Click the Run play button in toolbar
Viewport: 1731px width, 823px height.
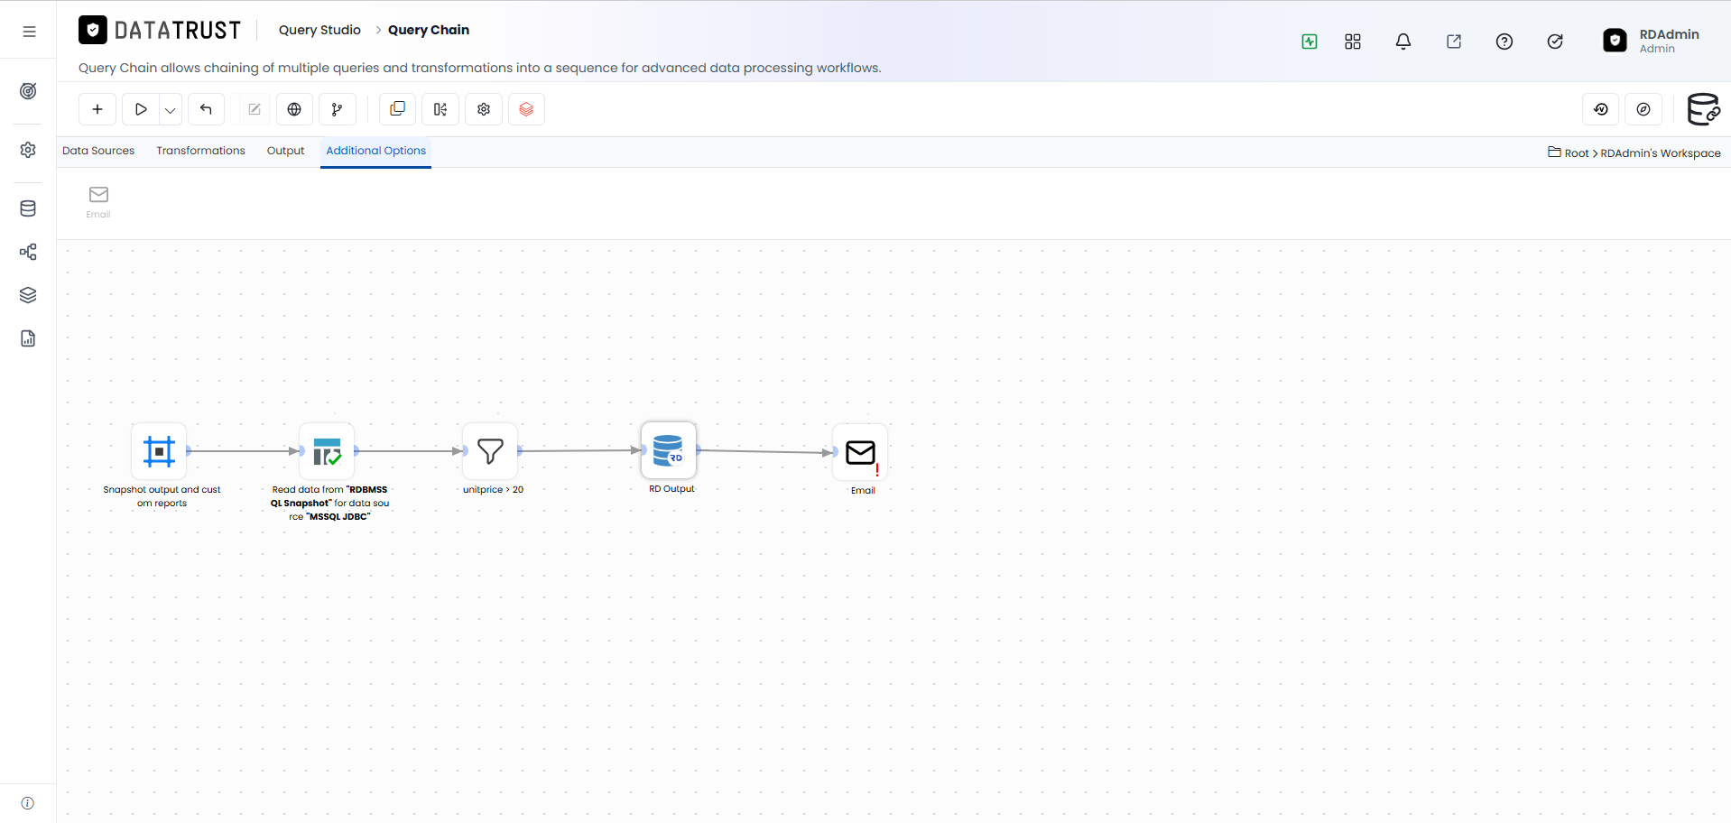pos(141,109)
